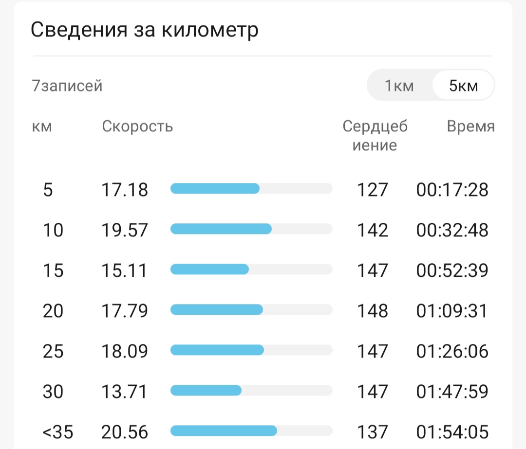The height and width of the screenshot is (449, 526).
Task: Tap the Сведения за километр heading
Action: pos(145,30)
